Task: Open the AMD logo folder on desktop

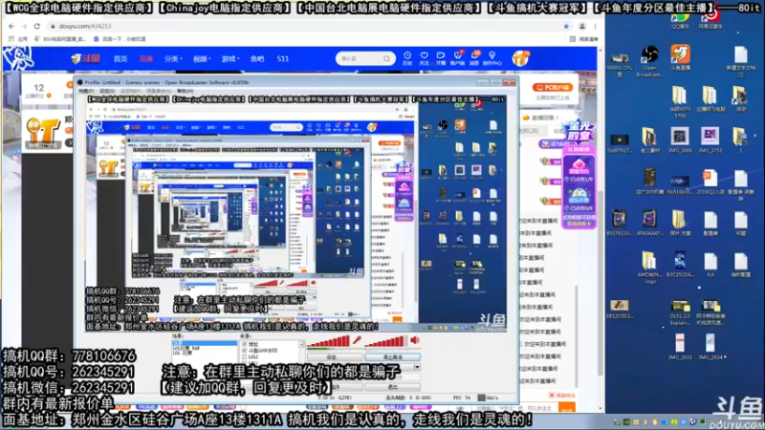Action: (649, 268)
